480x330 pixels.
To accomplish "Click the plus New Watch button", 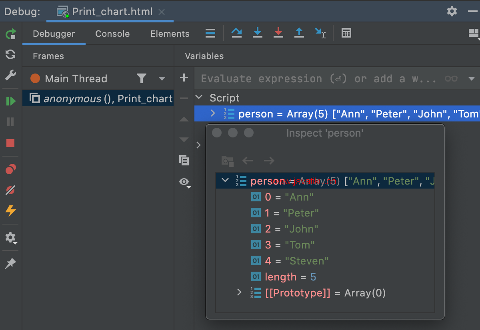I will (184, 78).
